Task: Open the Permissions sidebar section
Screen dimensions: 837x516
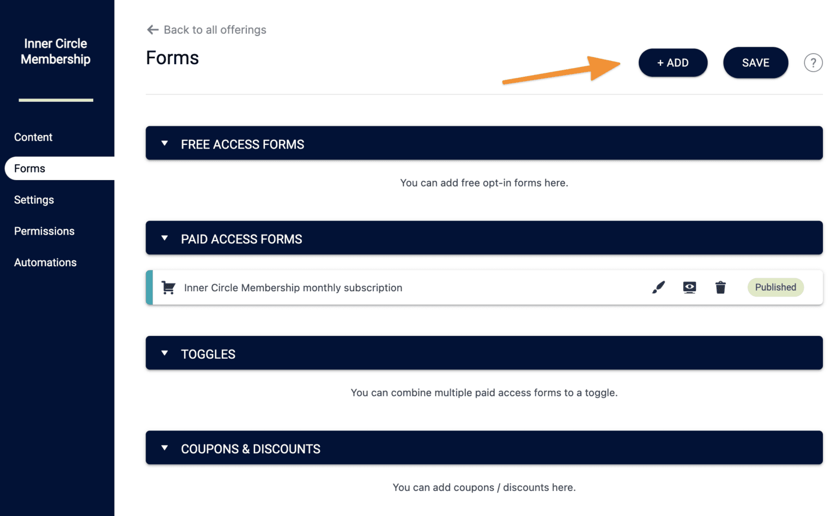Action: point(44,231)
